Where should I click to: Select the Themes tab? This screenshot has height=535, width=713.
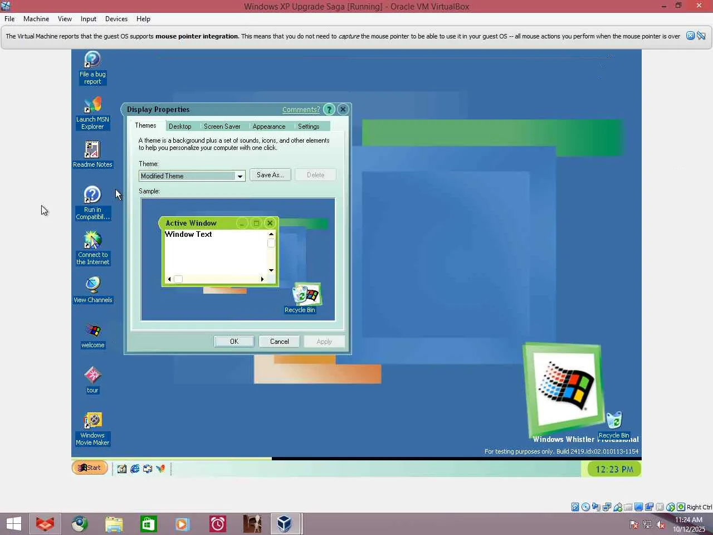(x=146, y=125)
